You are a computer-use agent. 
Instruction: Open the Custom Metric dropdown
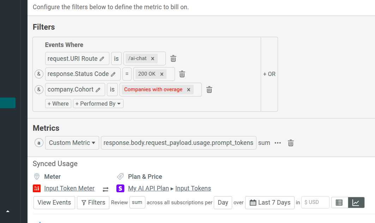point(72,142)
